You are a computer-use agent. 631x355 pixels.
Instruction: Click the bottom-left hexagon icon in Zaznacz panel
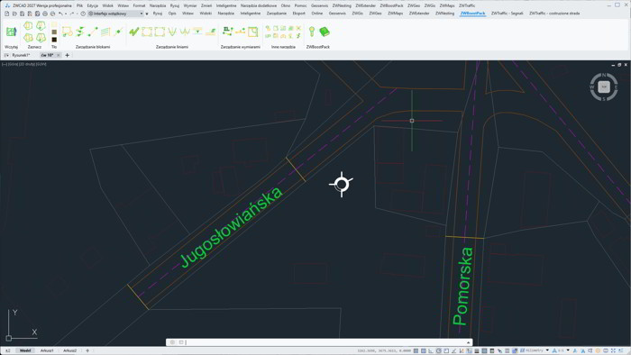[x=28, y=38]
